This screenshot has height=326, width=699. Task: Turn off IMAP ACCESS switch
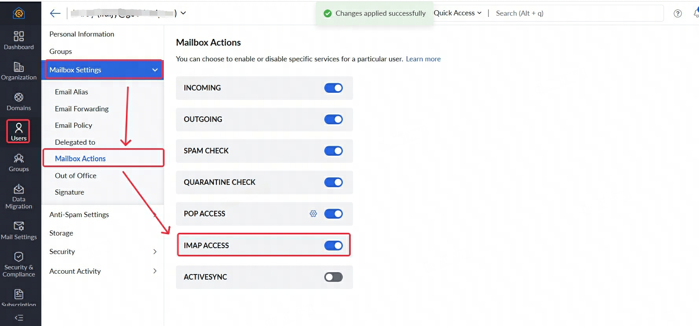tap(333, 245)
